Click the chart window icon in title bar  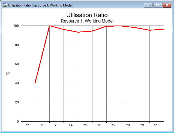click(5, 5)
